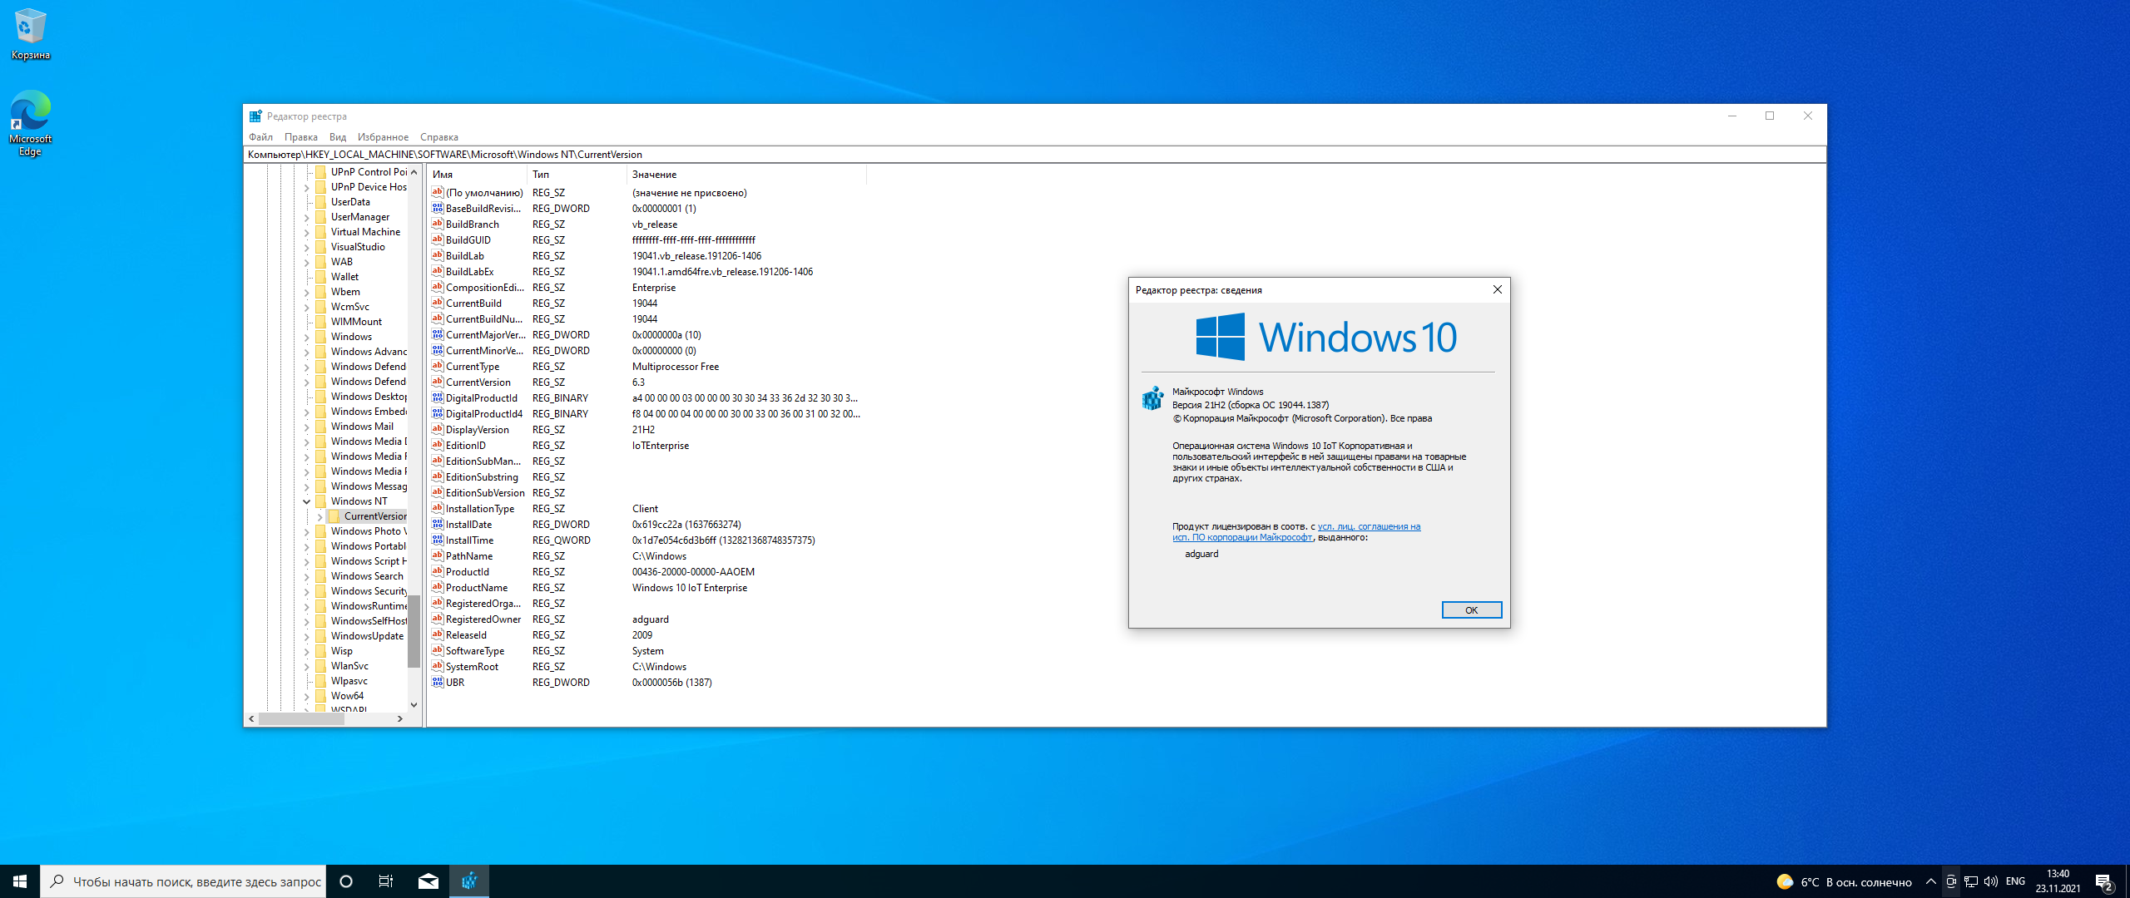Expand the Virtual Machine tree key

point(307,232)
